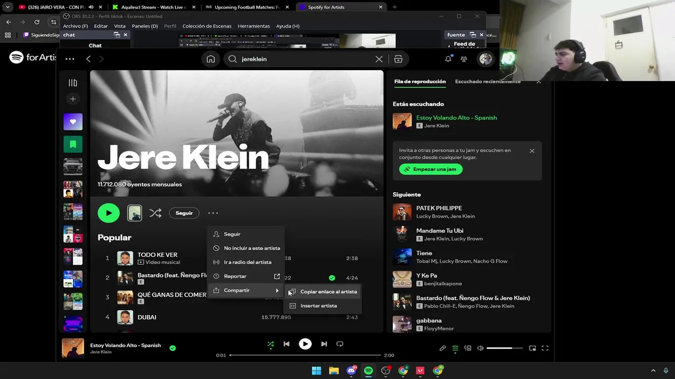
Task: Skip to previous track
Action: (x=286, y=344)
